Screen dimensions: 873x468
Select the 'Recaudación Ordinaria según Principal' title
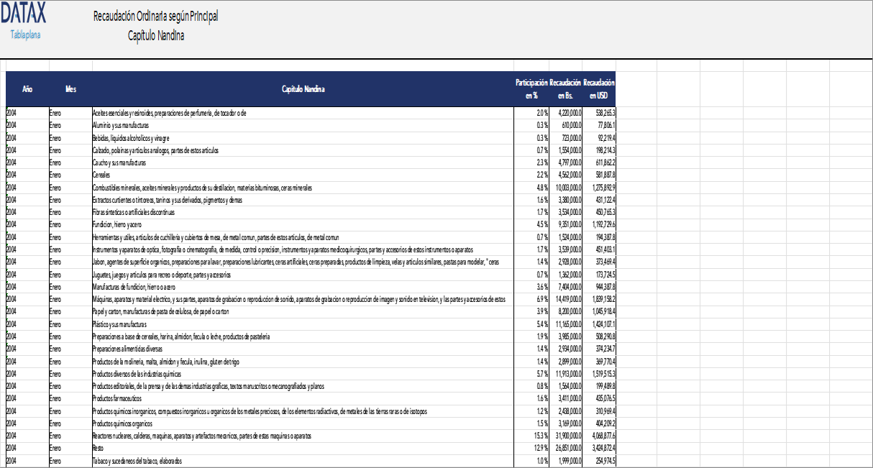pos(156,16)
